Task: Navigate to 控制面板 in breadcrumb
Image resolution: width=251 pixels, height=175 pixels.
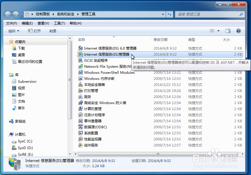Action: tap(43, 14)
